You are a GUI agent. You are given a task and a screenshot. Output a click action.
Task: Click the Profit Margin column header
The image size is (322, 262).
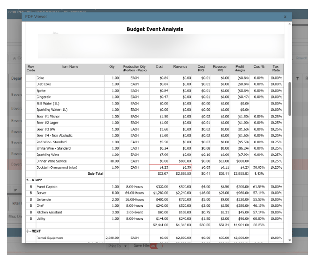[240, 69]
